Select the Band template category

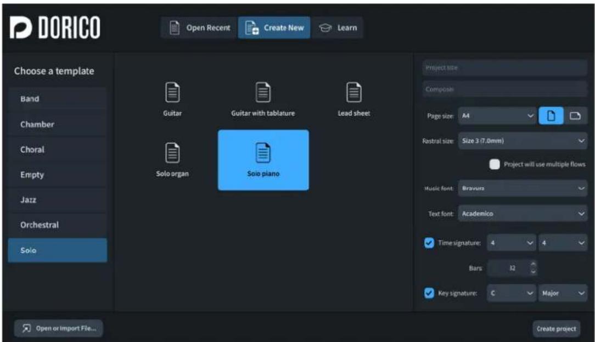(57, 99)
